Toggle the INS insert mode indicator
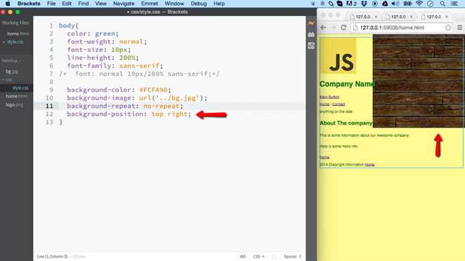Image resolution: width=465 pixels, height=261 pixels. click(x=242, y=257)
